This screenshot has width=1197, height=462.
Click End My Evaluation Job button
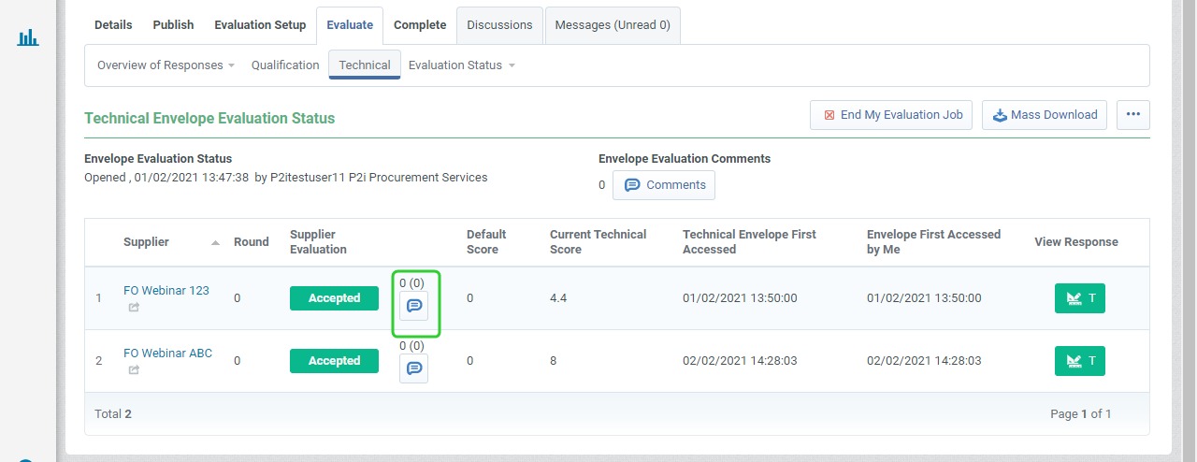(x=891, y=115)
